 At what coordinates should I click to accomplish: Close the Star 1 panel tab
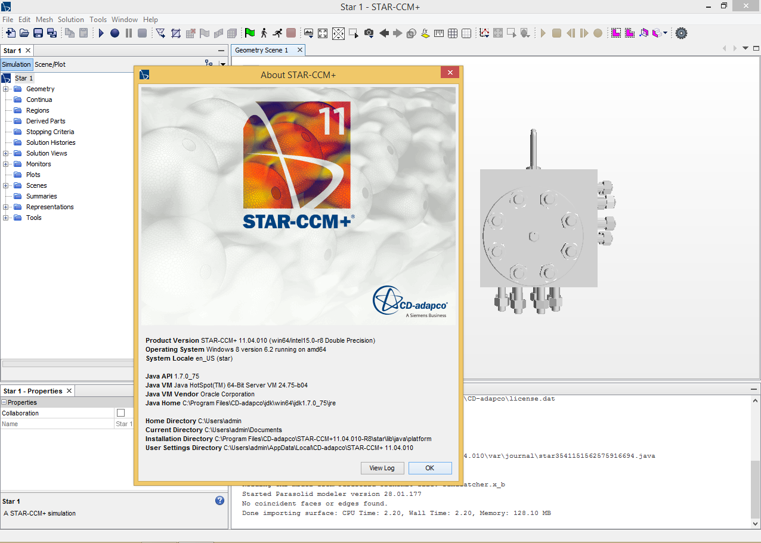(27, 51)
